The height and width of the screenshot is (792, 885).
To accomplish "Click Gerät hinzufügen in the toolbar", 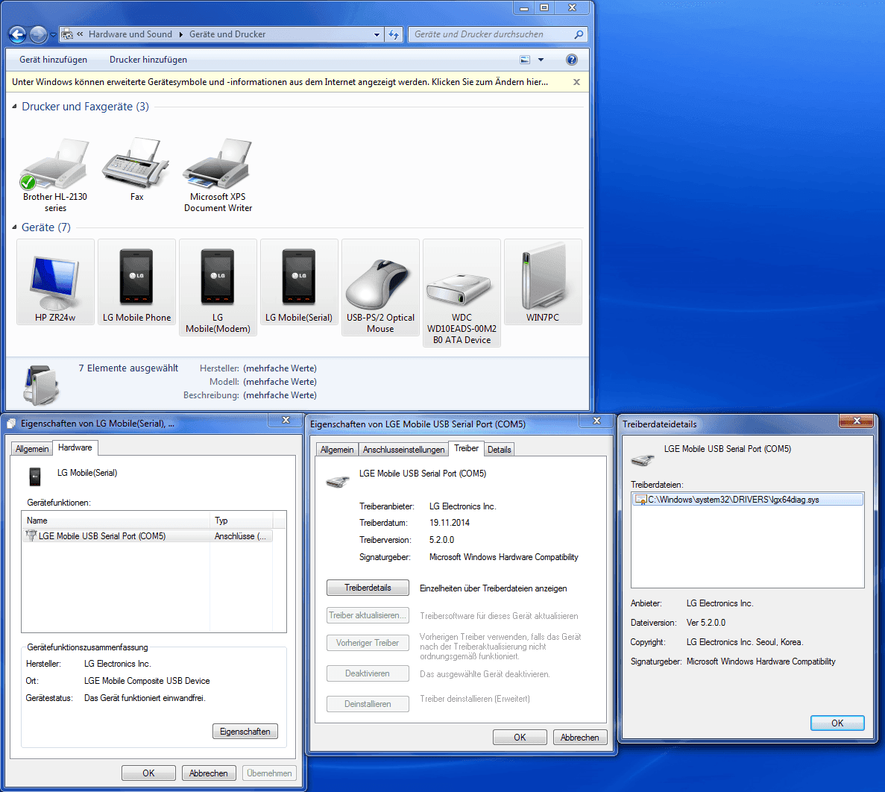I will [53, 59].
